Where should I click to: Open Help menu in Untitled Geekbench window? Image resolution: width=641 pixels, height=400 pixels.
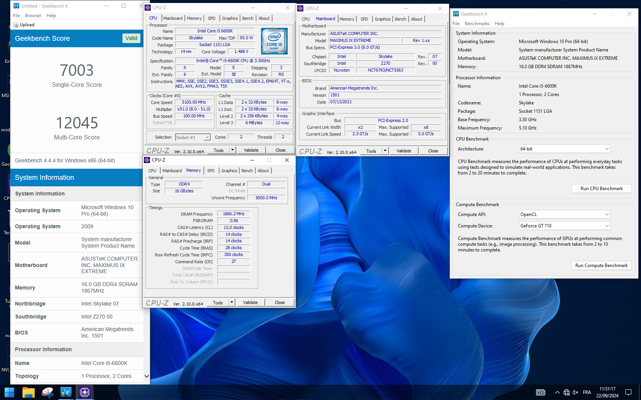51,16
